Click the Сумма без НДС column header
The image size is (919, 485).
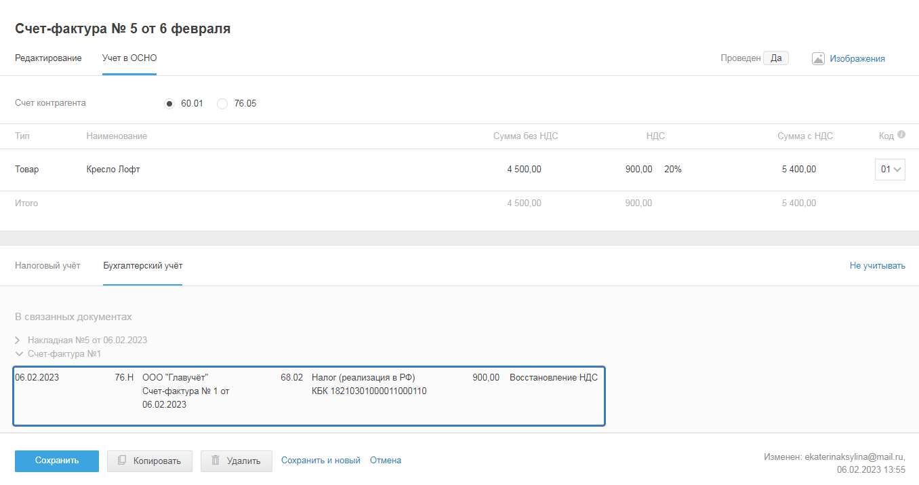pos(526,136)
